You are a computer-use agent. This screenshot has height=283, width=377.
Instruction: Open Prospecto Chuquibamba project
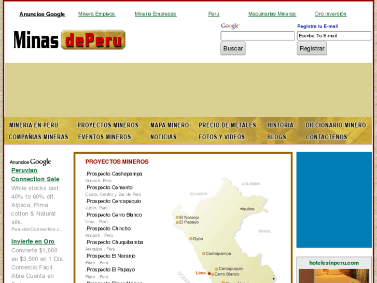pos(114,242)
